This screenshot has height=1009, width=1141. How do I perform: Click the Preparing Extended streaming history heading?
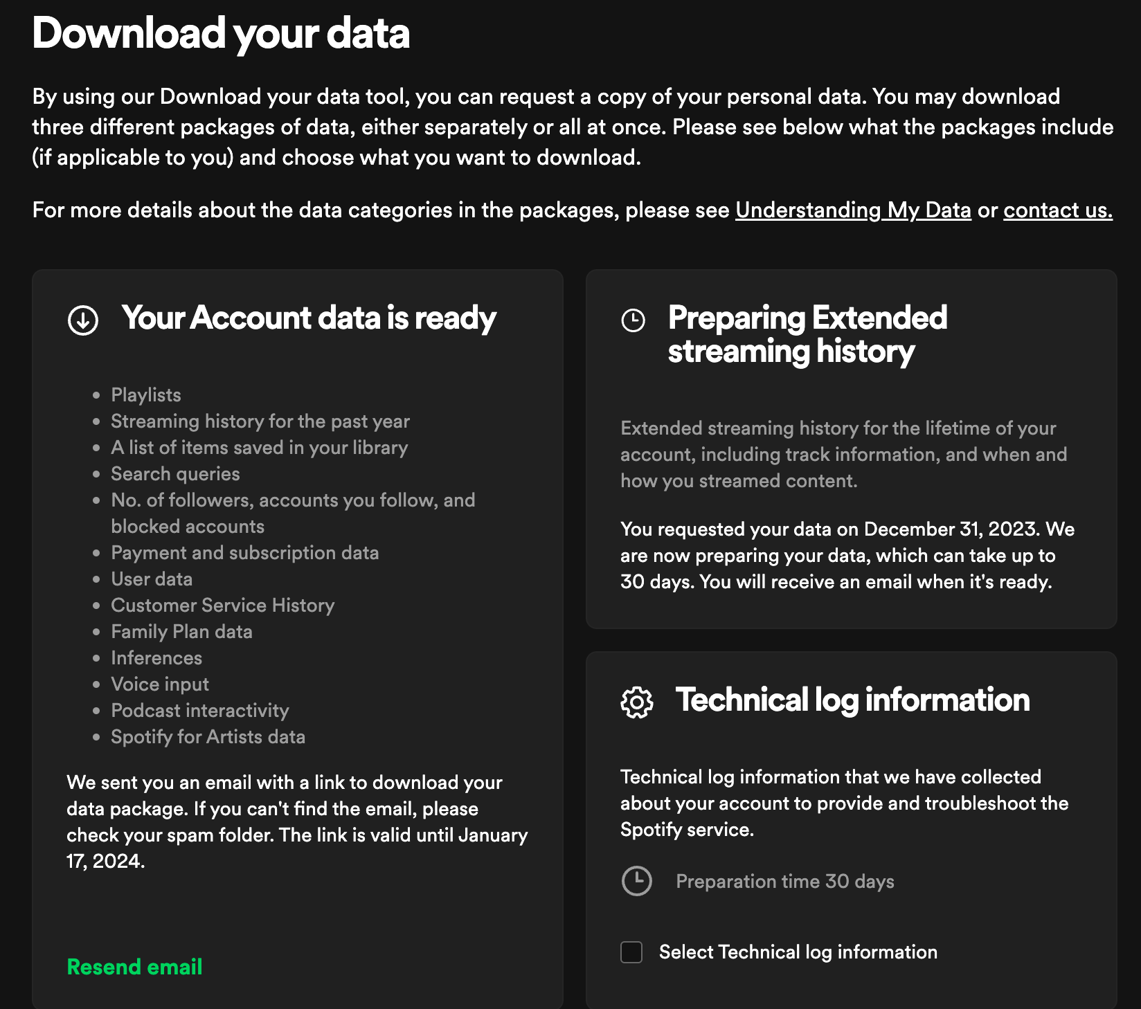[807, 334]
